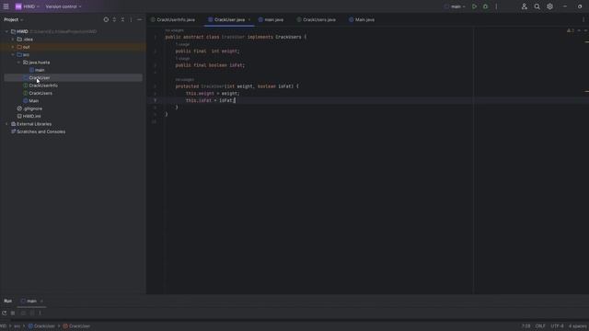
Task: Select CrackUserInfo in project tree
Action: point(40,86)
